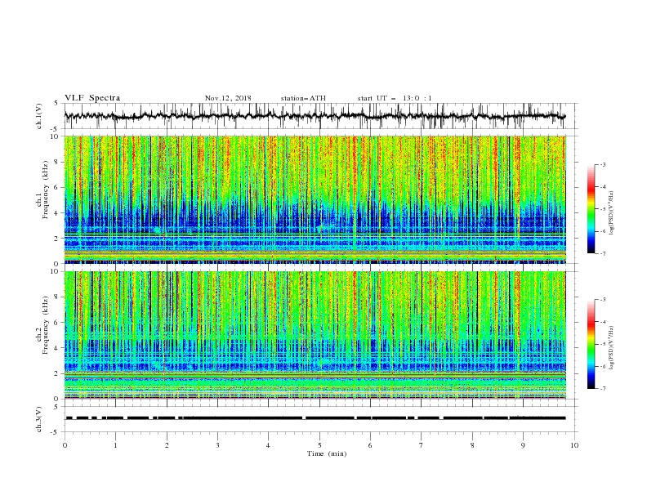Click the ch.1 log(PSD) color bar label
The image size is (647, 500).
611,213
